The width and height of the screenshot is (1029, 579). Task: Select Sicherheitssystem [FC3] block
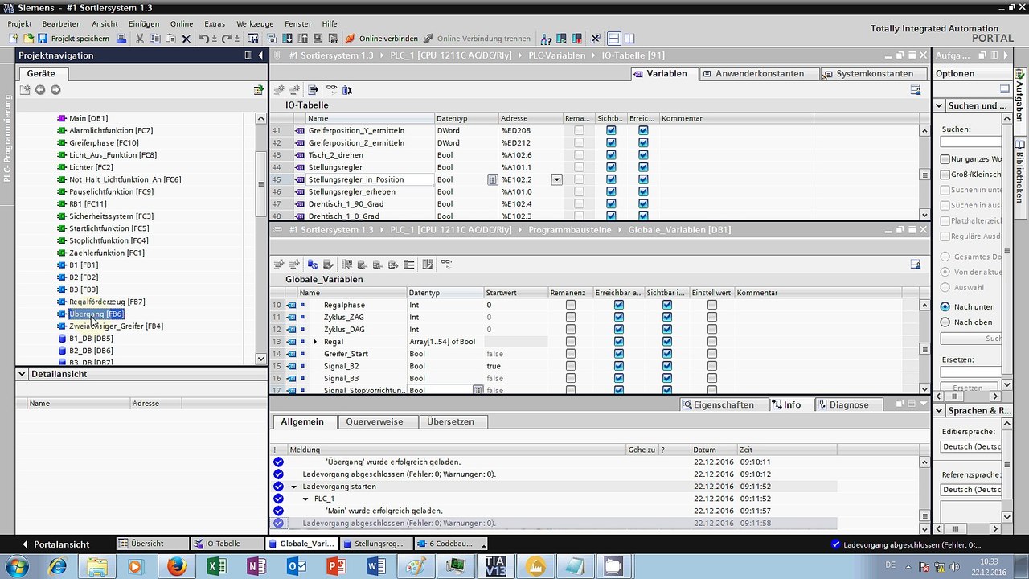click(x=105, y=216)
